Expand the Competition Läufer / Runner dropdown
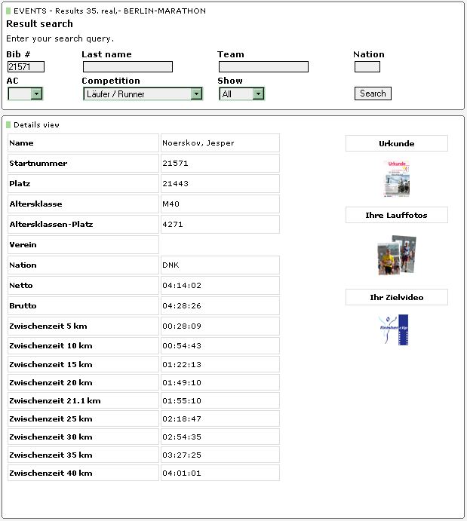This screenshot has height=521, width=467. pos(143,93)
